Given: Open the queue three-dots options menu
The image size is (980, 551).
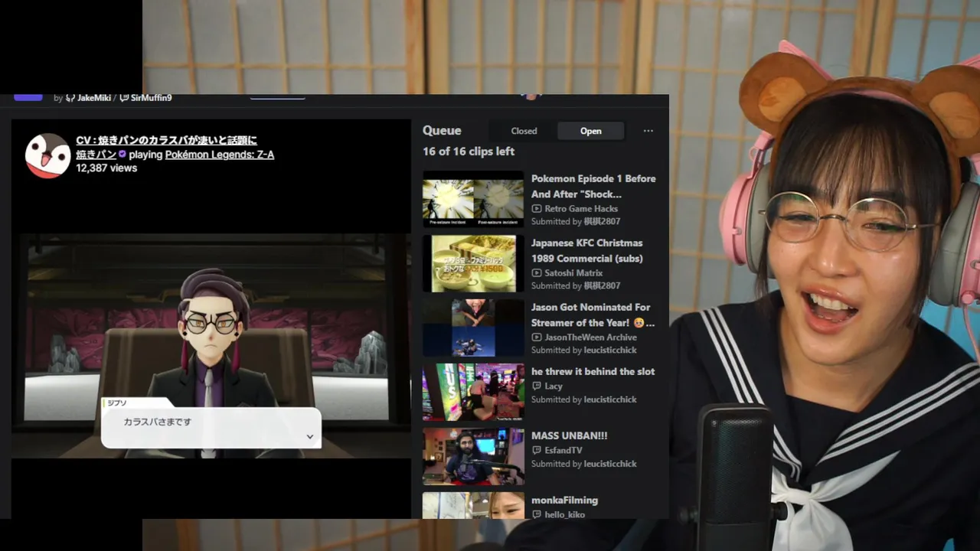Looking at the screenshot, I should click(648, 131).
